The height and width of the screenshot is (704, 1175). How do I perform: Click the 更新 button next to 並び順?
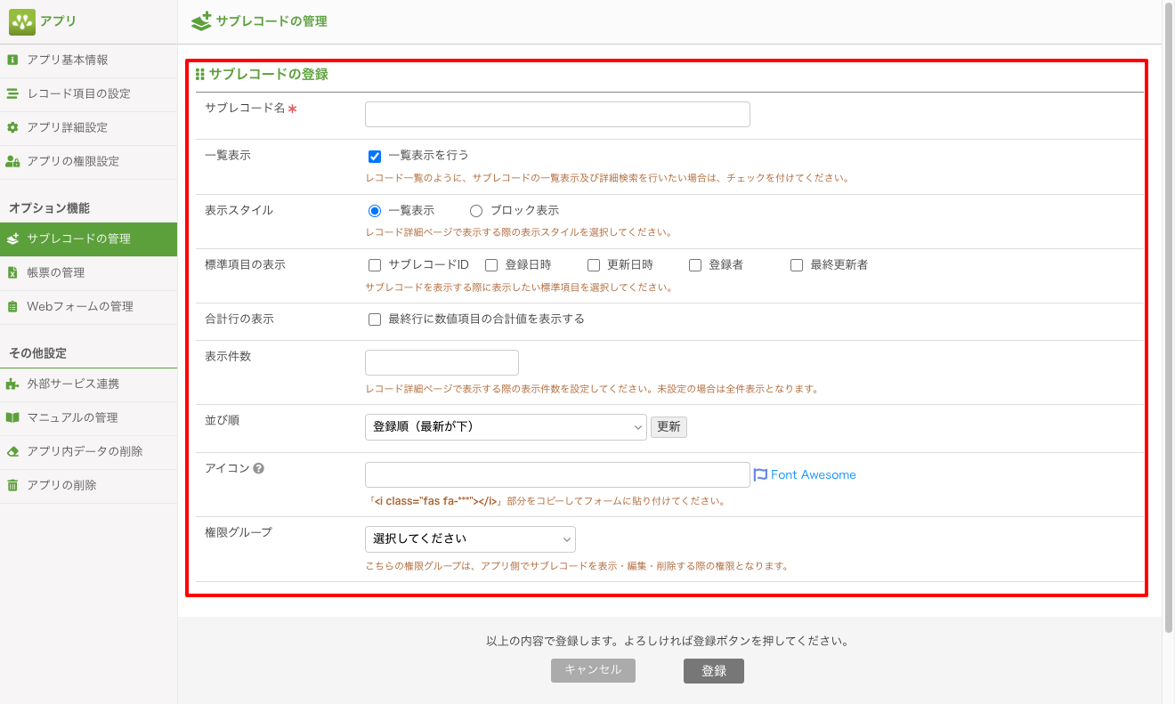tap(669, 427)
